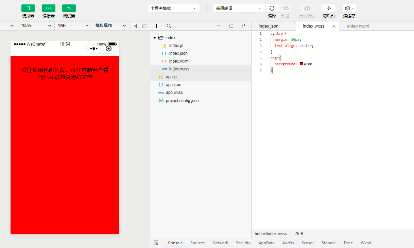Click the sort file list icon
The height and width of the screenshot is (248, 414).
click(x=231, y=26)
